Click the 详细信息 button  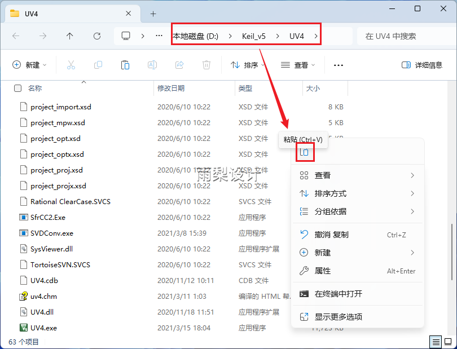[420, 65]
